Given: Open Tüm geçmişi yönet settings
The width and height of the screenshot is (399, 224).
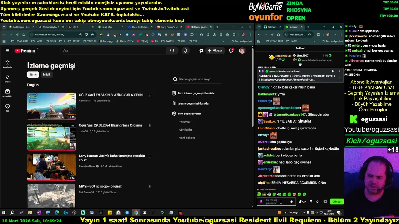Looking at the screenshot, I should tap(187, 114).
